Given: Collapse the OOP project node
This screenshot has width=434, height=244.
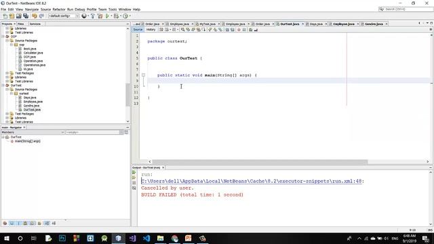Looking at the screenshot, I should [3, 37].
